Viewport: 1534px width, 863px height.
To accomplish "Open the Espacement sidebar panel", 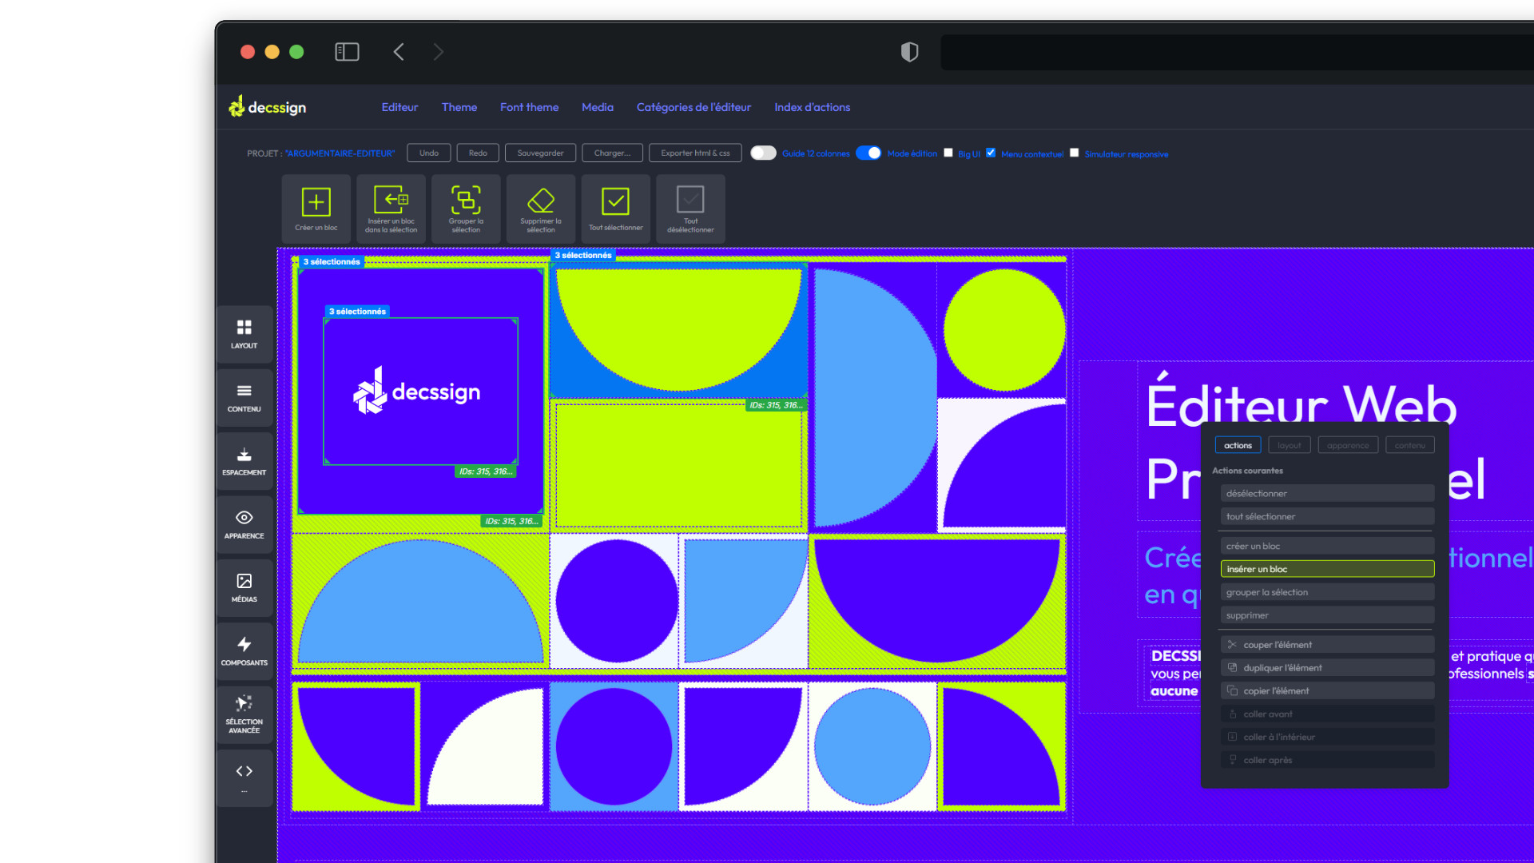I will [x=244, y=461].
